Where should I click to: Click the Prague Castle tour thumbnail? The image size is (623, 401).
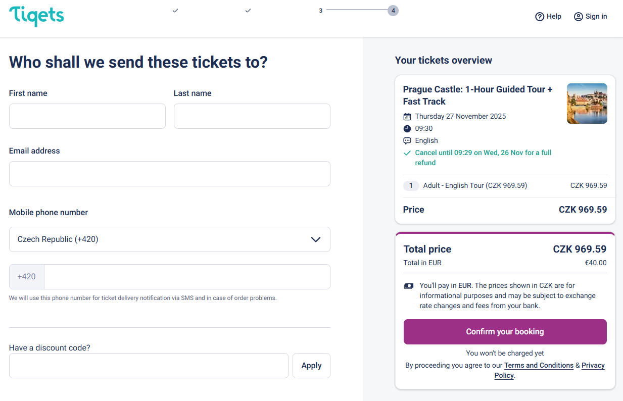coord(587,104)
